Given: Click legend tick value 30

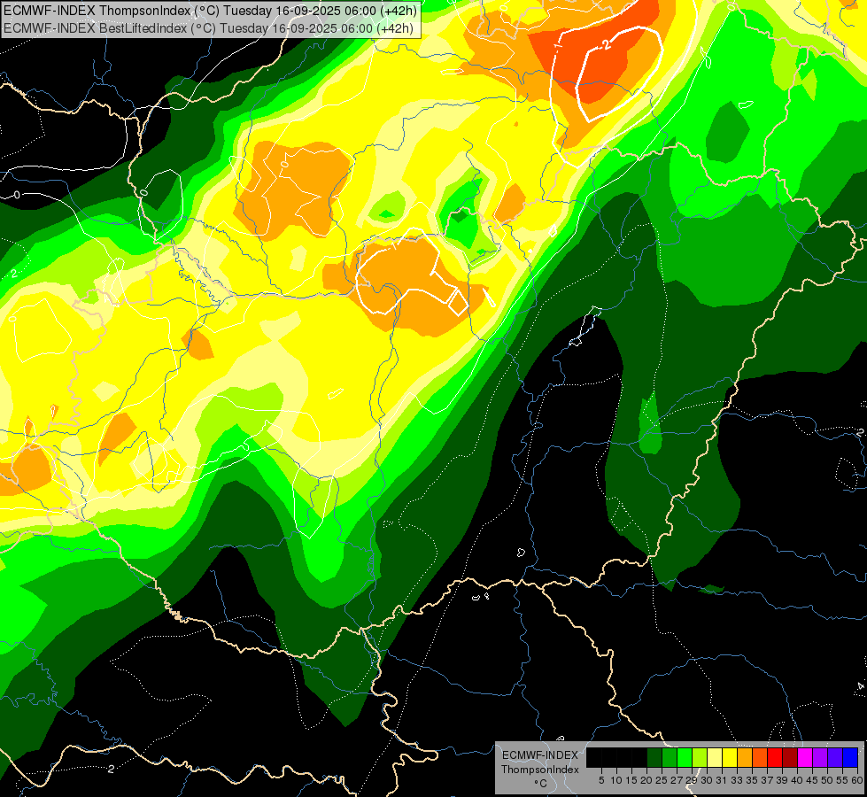Looking at the screenshot, I should [x=708, y=780].
